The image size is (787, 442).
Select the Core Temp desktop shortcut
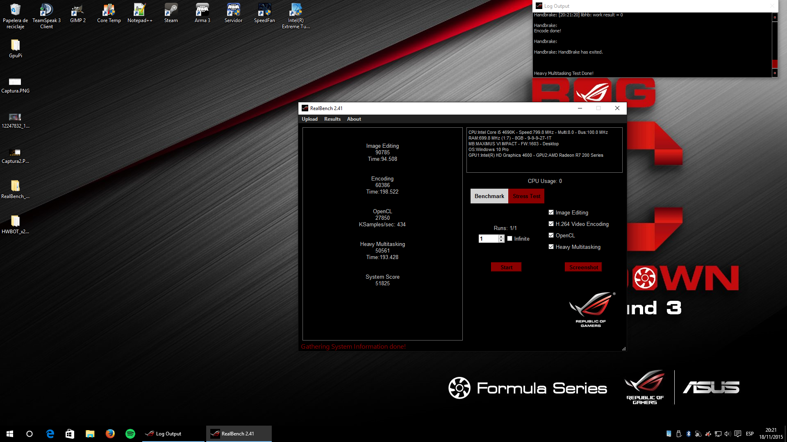coord(109,14)
